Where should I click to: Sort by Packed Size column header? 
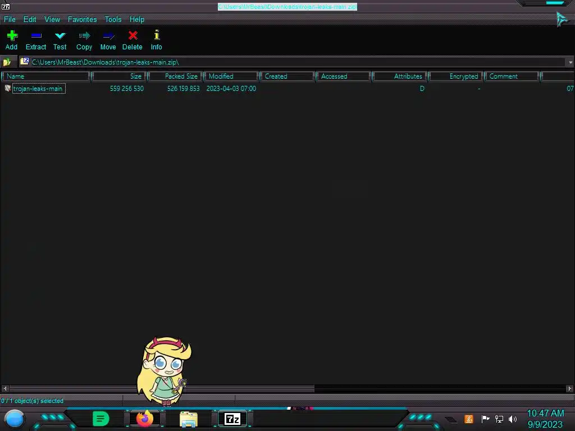pyautogui.click(x=175, y=76)
